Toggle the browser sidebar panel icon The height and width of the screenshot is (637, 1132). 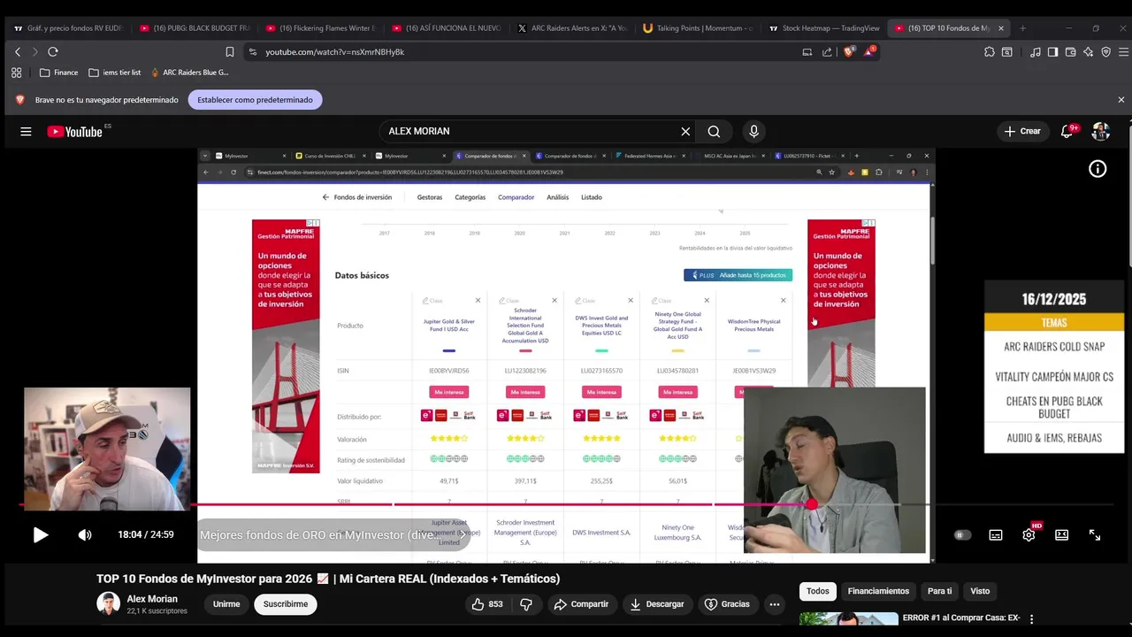(x=1052, y=52)
